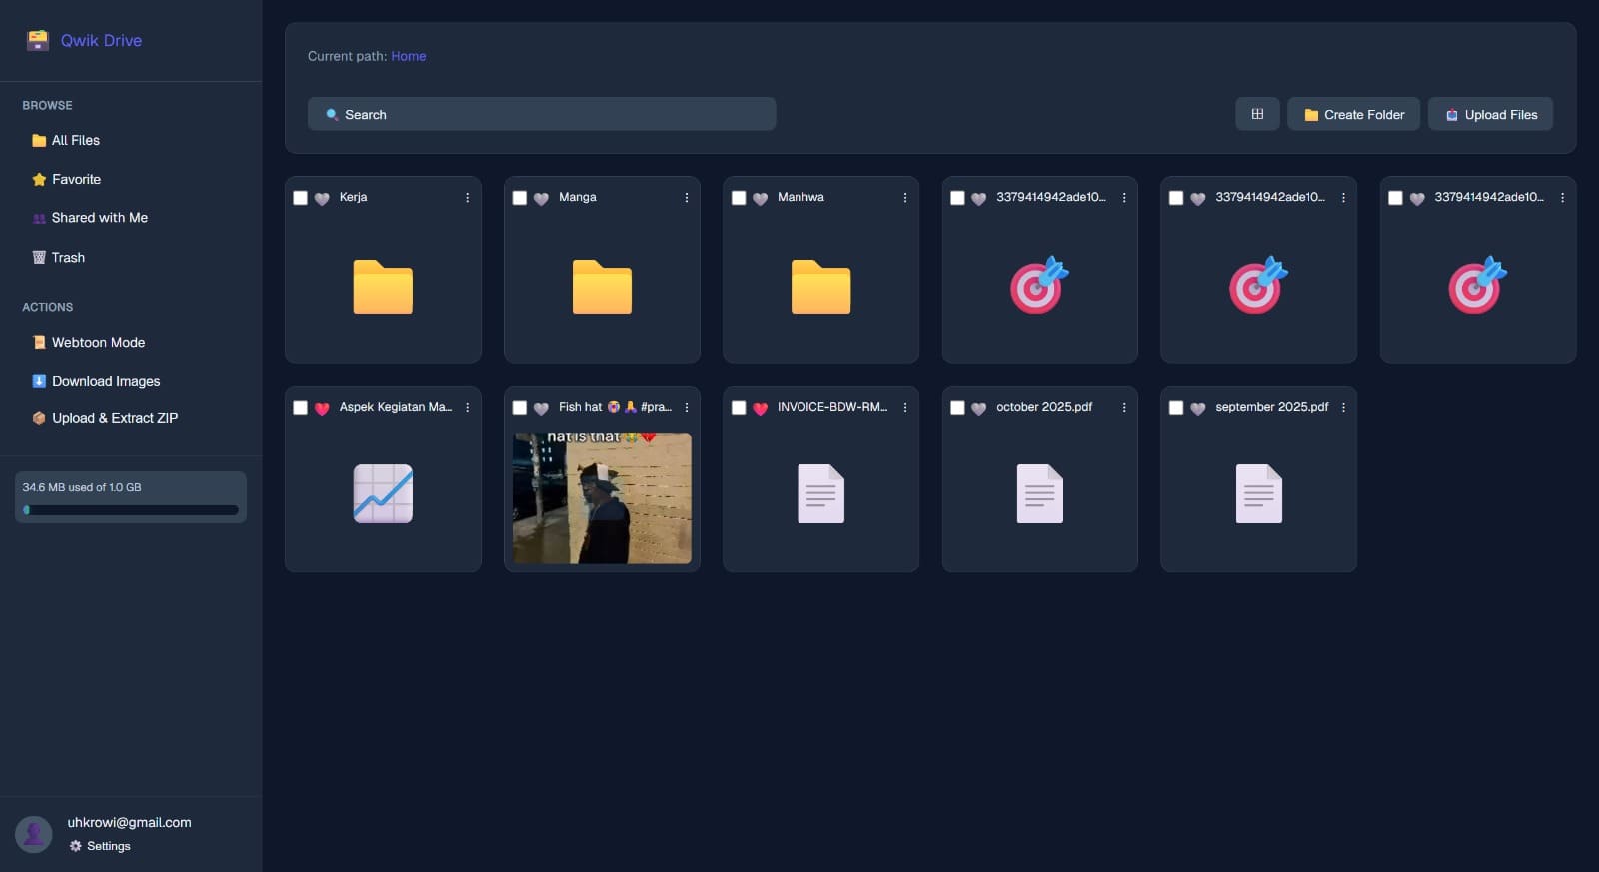Check the Manhwa folder checkbox
The width and height of the screenshot is (1599, 872).
(739, 198)
